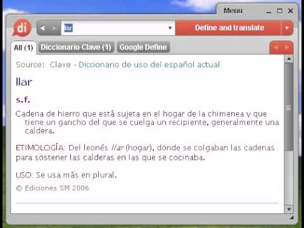Screen dimensions: 304x228
Task: Open the Menu in the title bar
Action: [x=233, y=11]
